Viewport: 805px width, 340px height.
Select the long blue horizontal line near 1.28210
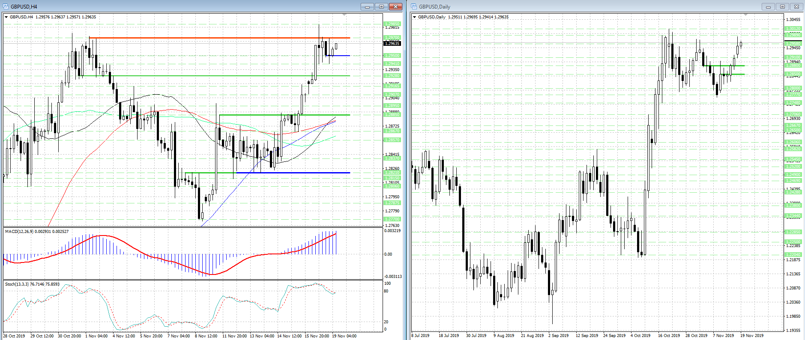click(x=293, y=173)
